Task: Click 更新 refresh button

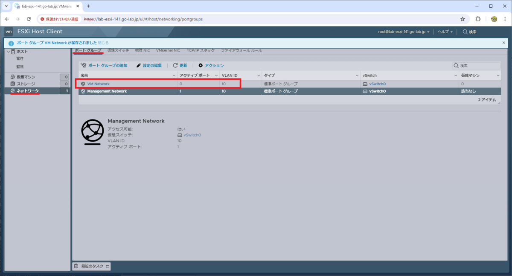Action: click(180, 65)
